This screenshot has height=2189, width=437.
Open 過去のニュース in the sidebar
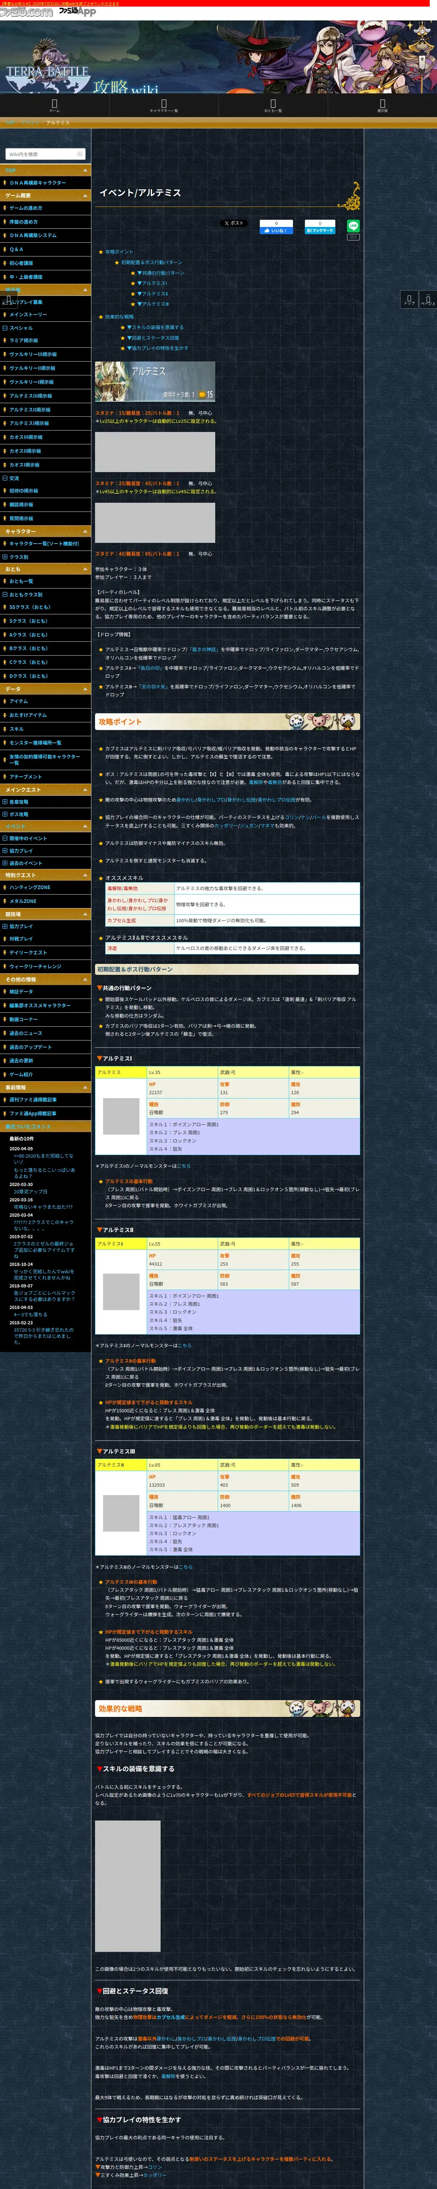pos(25,1032)
